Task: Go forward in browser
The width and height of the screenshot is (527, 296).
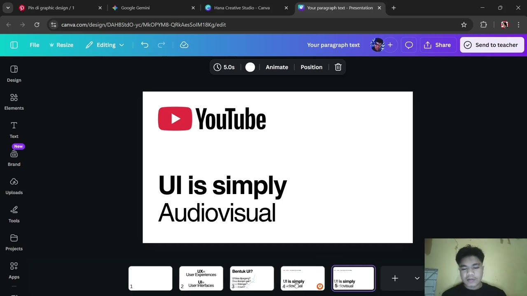Action: click(x=23, y=25)
